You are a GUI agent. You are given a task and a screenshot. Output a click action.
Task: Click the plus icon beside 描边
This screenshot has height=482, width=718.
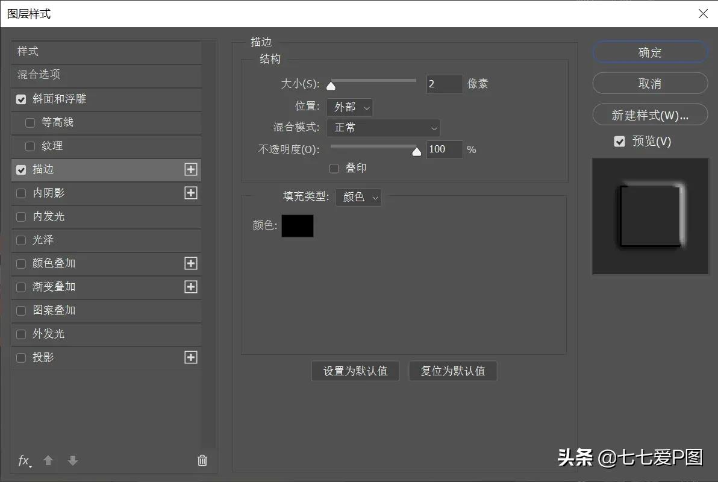[191, 169]
